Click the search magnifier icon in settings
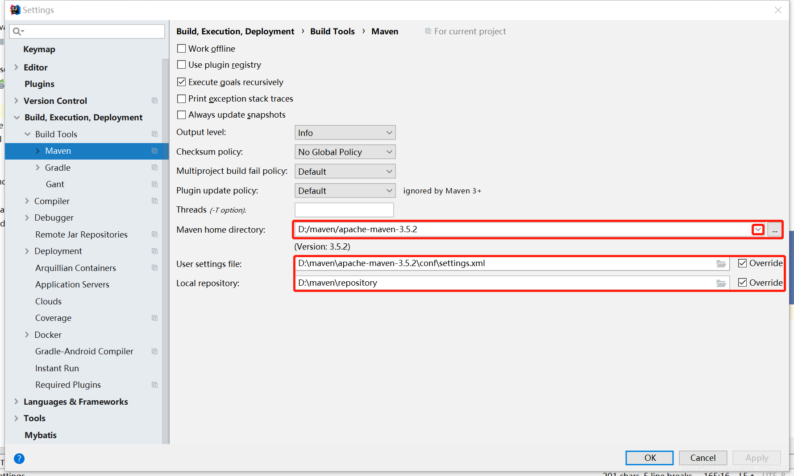Image resolution: width=794 pixels, height=476 pixels. (x=18, y=31)
